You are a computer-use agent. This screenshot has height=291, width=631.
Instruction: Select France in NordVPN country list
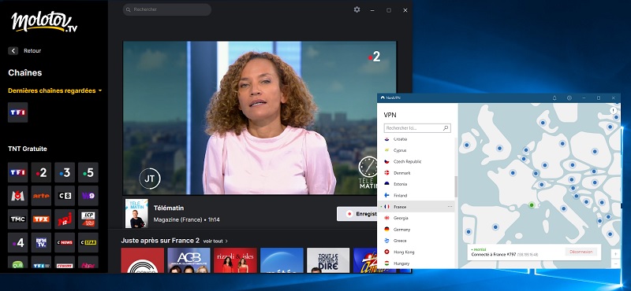[x=416, y=207]
